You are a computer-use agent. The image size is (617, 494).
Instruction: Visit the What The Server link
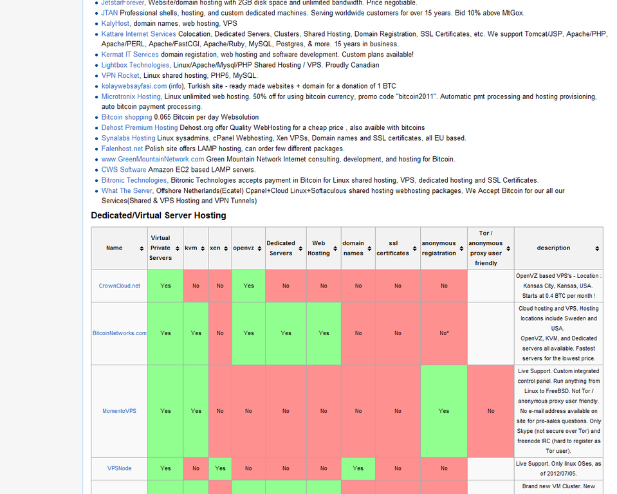pyautogui.click(x=127, y=191)
